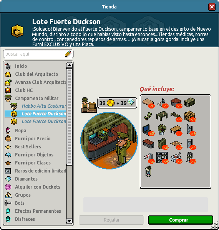Click the circular bundle preview image
The image size is (219, 230).
[x=109, y=141]
